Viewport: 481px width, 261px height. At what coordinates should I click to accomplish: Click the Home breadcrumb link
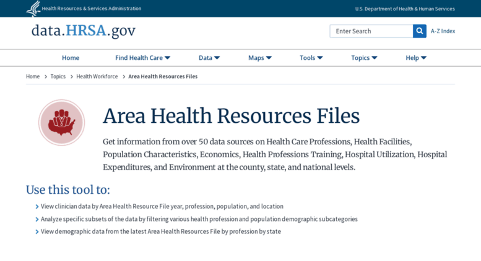click(x=33, y=77)
